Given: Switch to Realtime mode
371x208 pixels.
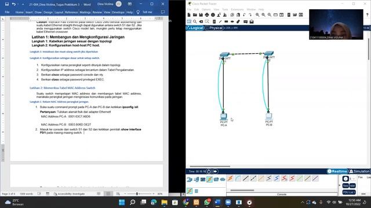Looking at the screenshot, I should (337, 172).
